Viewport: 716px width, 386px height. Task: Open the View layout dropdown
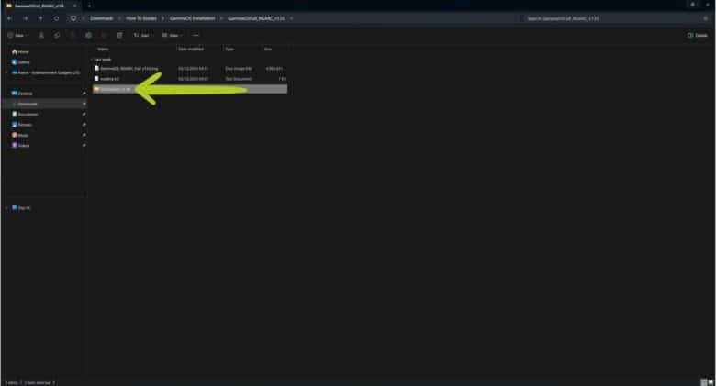pyautogui.click(x=171, y=35)
